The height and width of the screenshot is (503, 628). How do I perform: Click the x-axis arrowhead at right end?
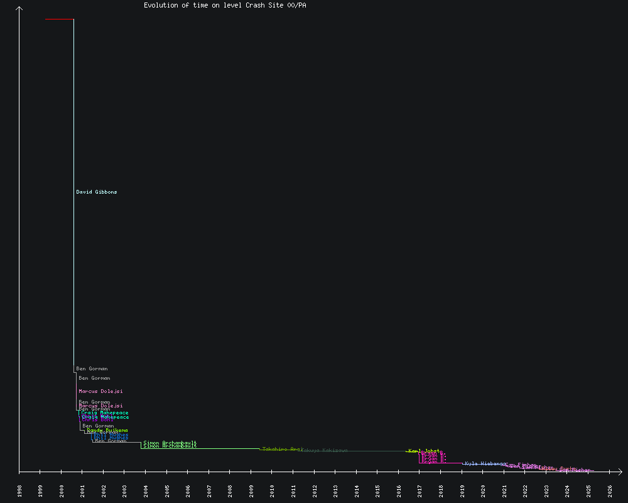pyautogui.click(x=619, y=471)
